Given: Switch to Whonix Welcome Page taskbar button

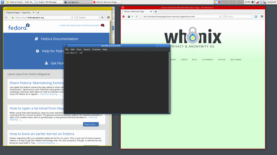Looking at the screenshot, I should pyautogui.click(x=107, y=2).
